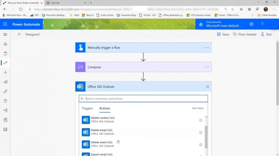Open the browser profile avatar
Viewport: 279px width, 156px height.
pos(266,9)
